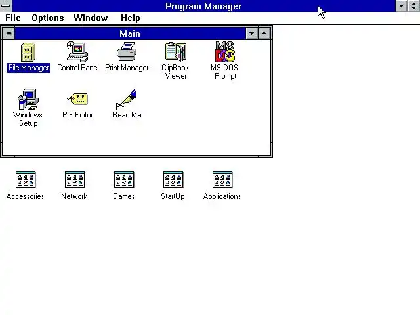420x315 pixels.
Task: Click the "Accessories" group label
Action: 26,196
